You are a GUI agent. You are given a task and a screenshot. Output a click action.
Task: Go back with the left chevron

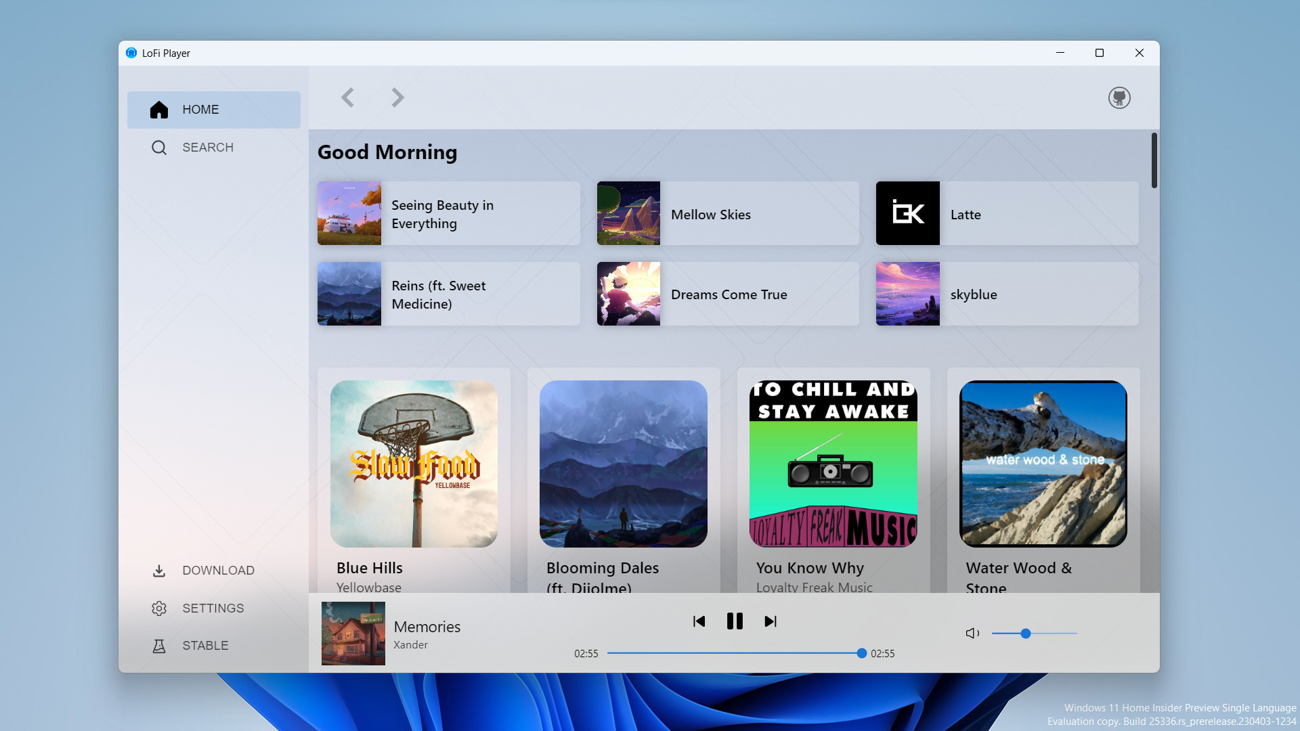347,97
